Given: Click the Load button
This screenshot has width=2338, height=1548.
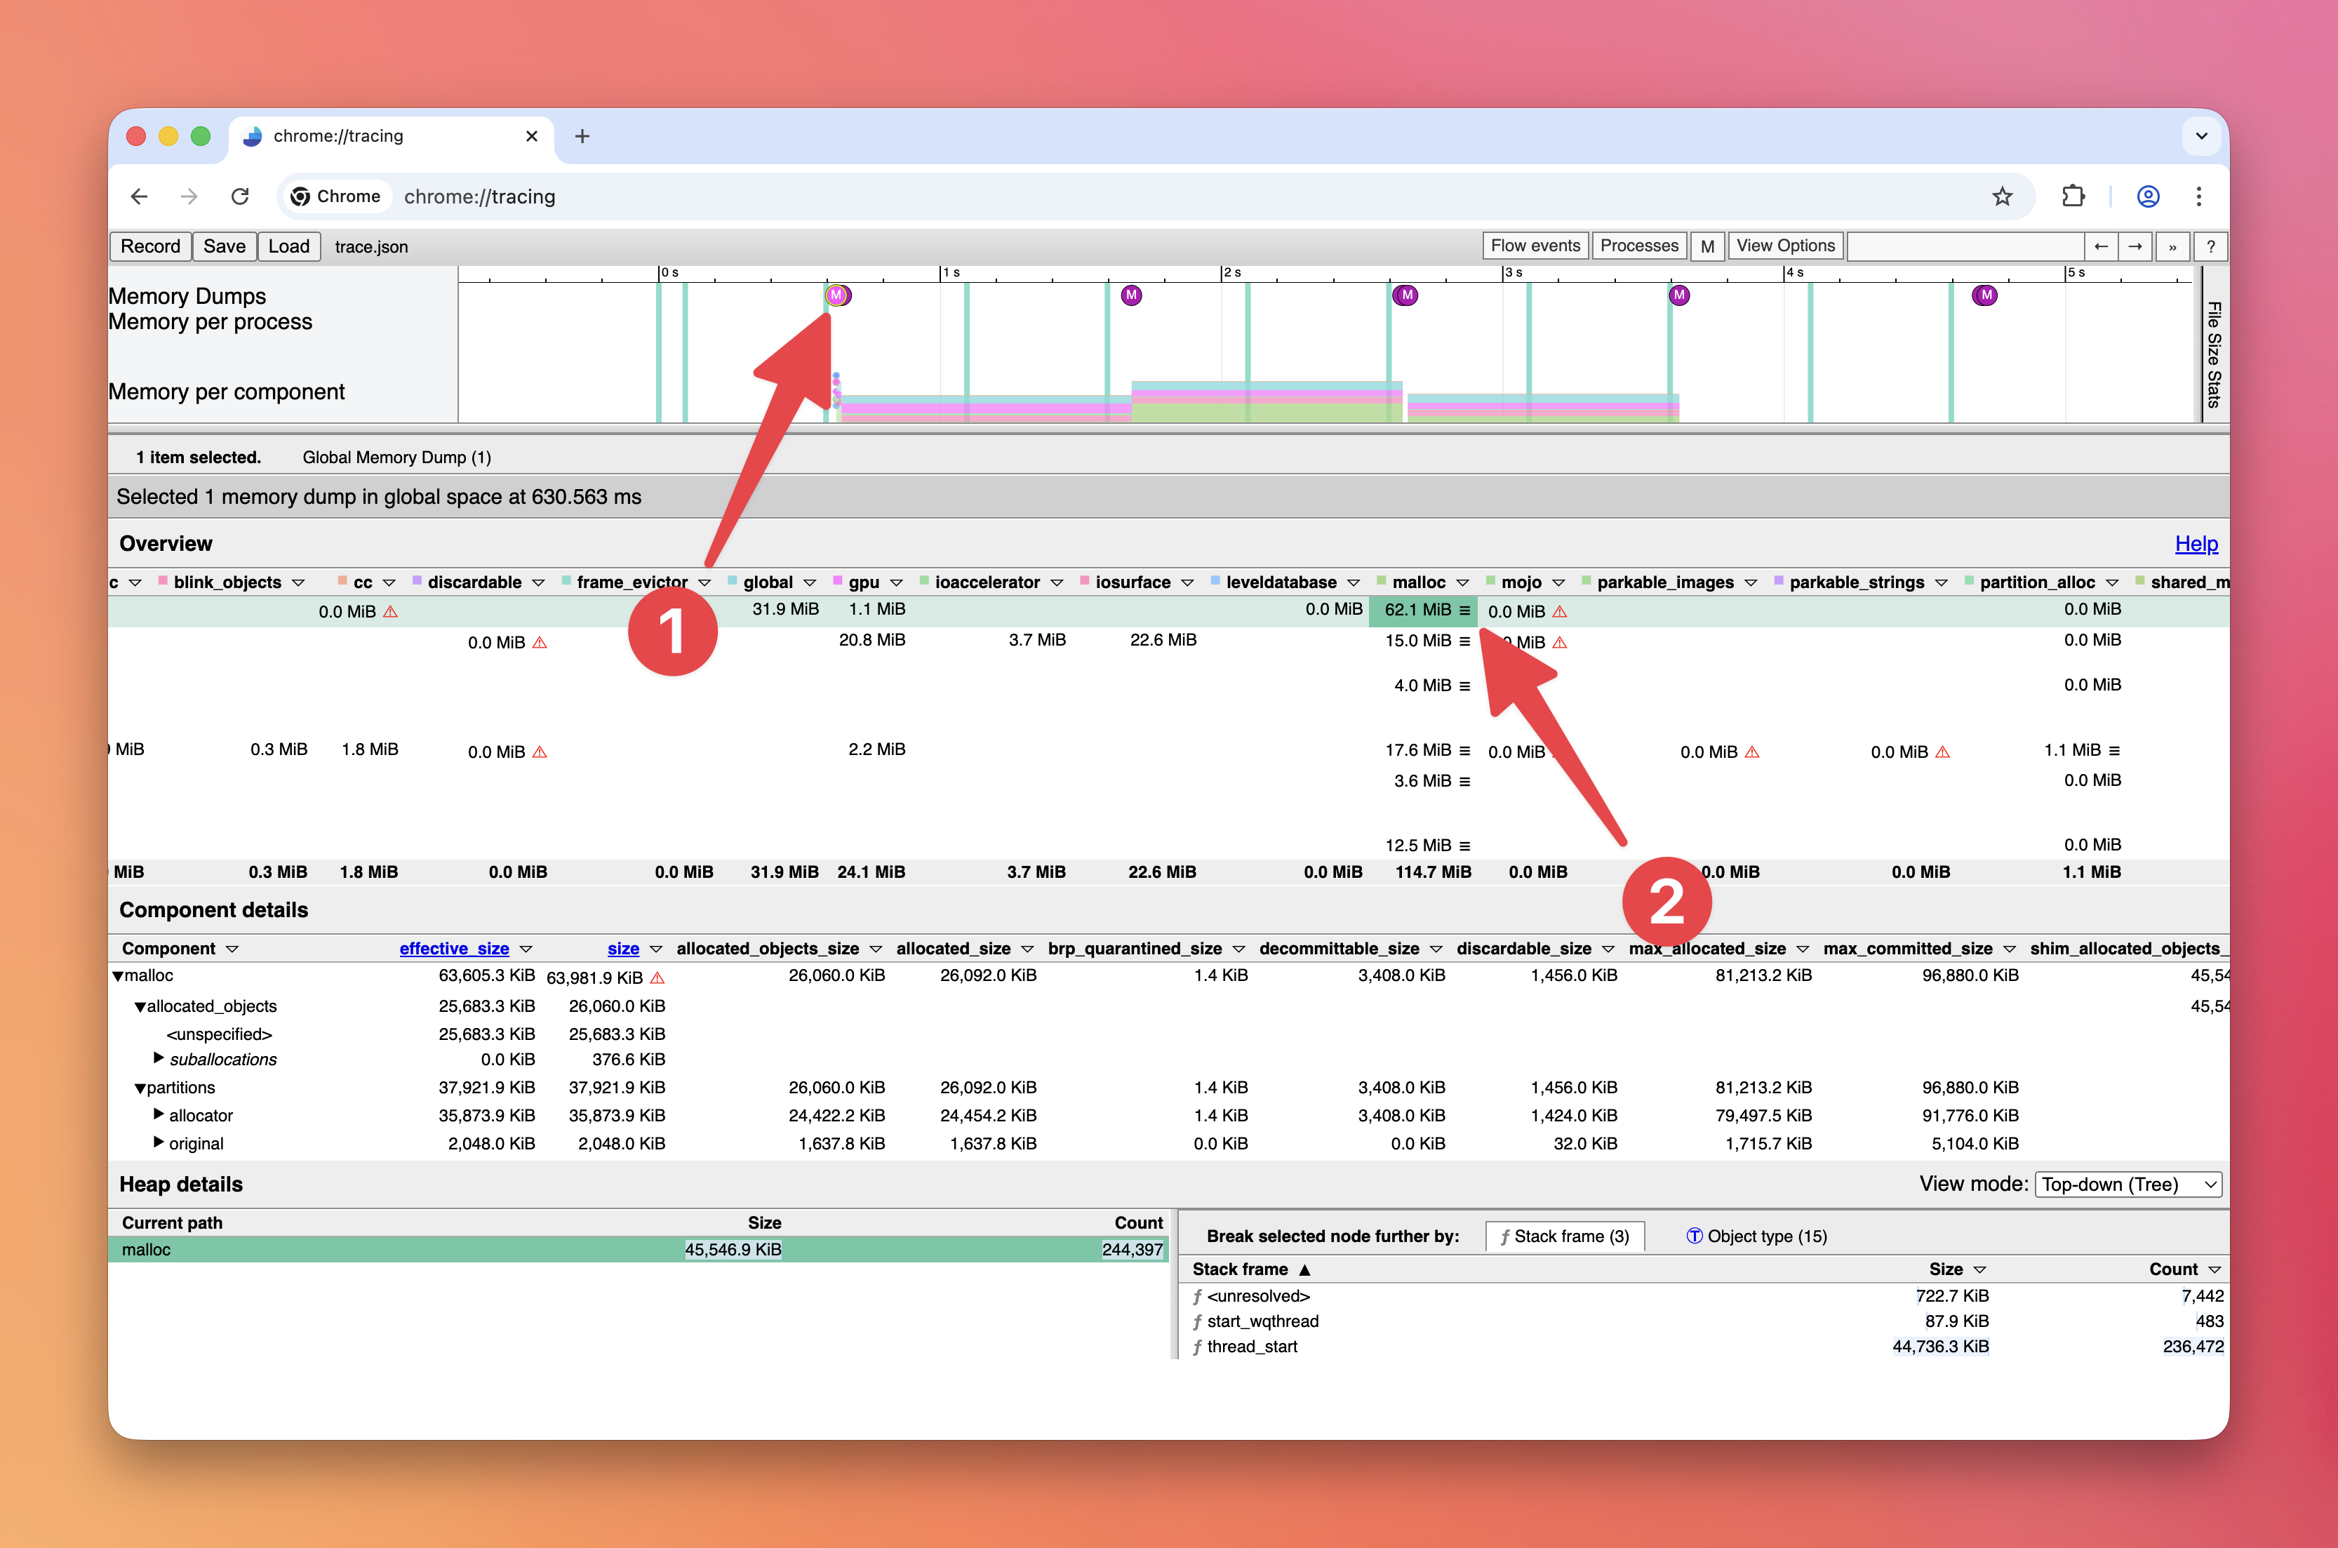Looking at the screenshot, I should pyautogui.click(x=289, y=246).
